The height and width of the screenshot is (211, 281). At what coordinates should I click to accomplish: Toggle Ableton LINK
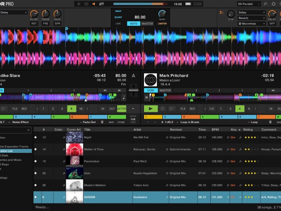click(118, 24)
